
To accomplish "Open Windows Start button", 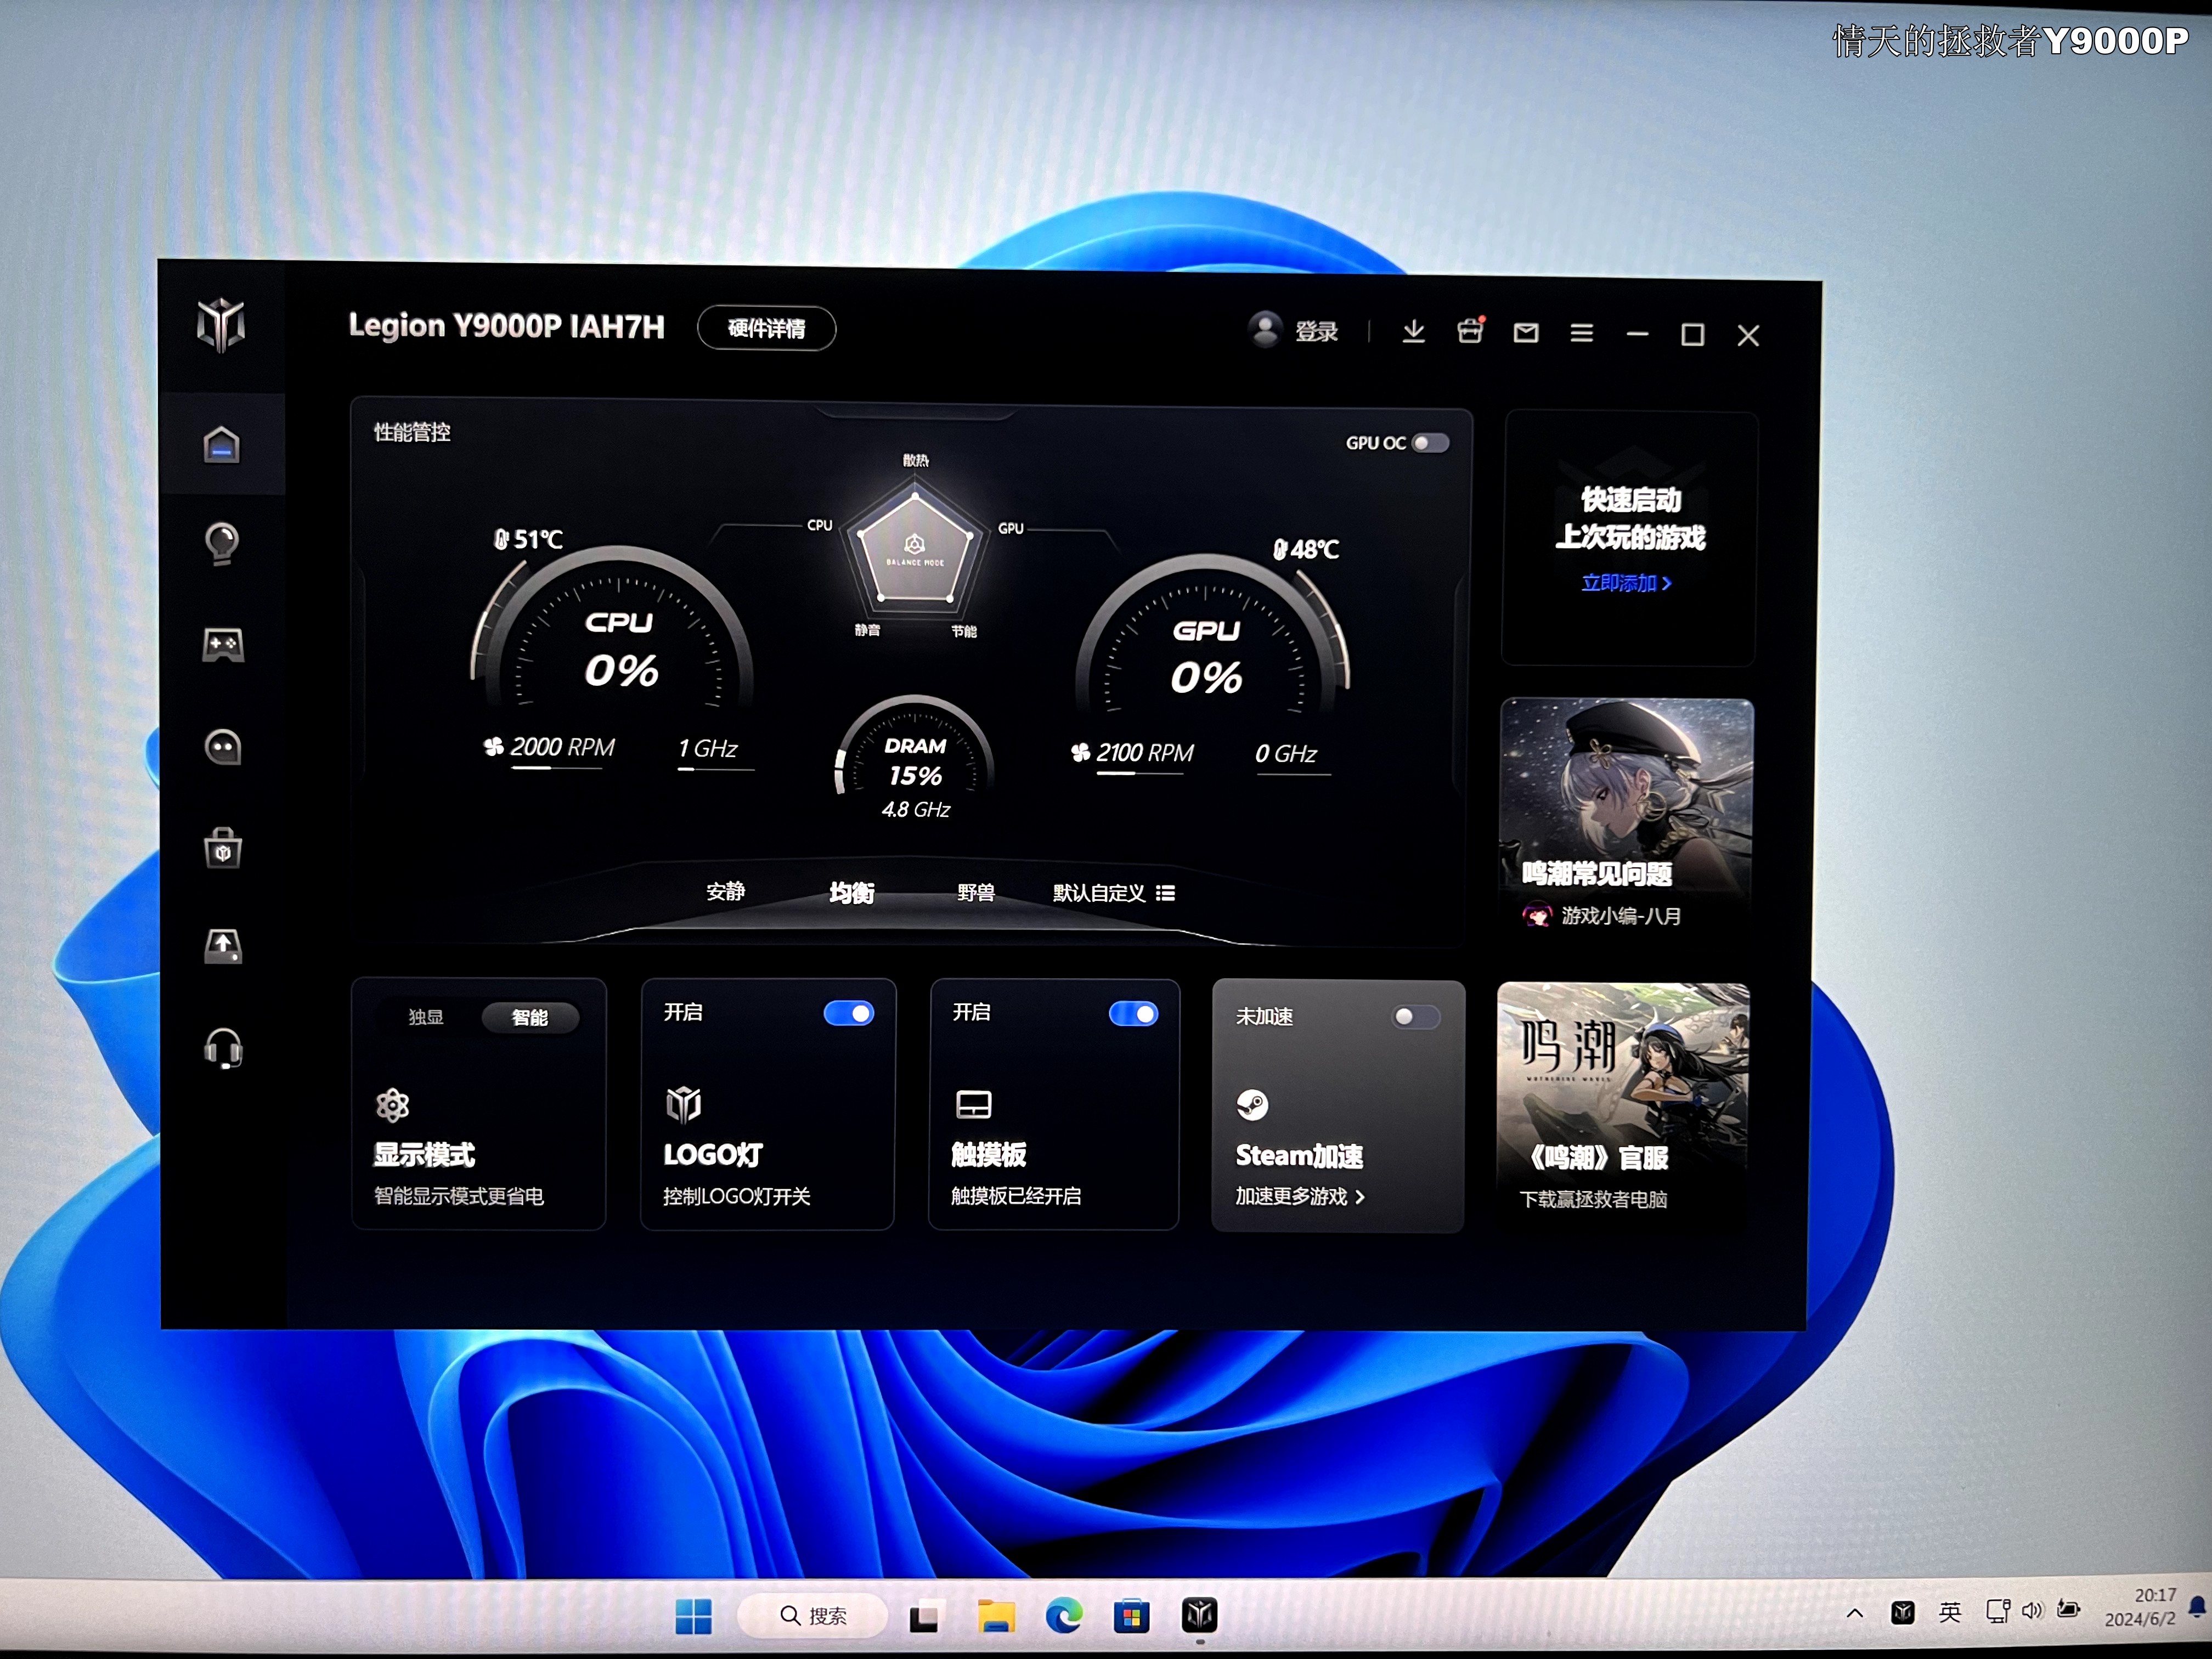I will point(693,1615).
